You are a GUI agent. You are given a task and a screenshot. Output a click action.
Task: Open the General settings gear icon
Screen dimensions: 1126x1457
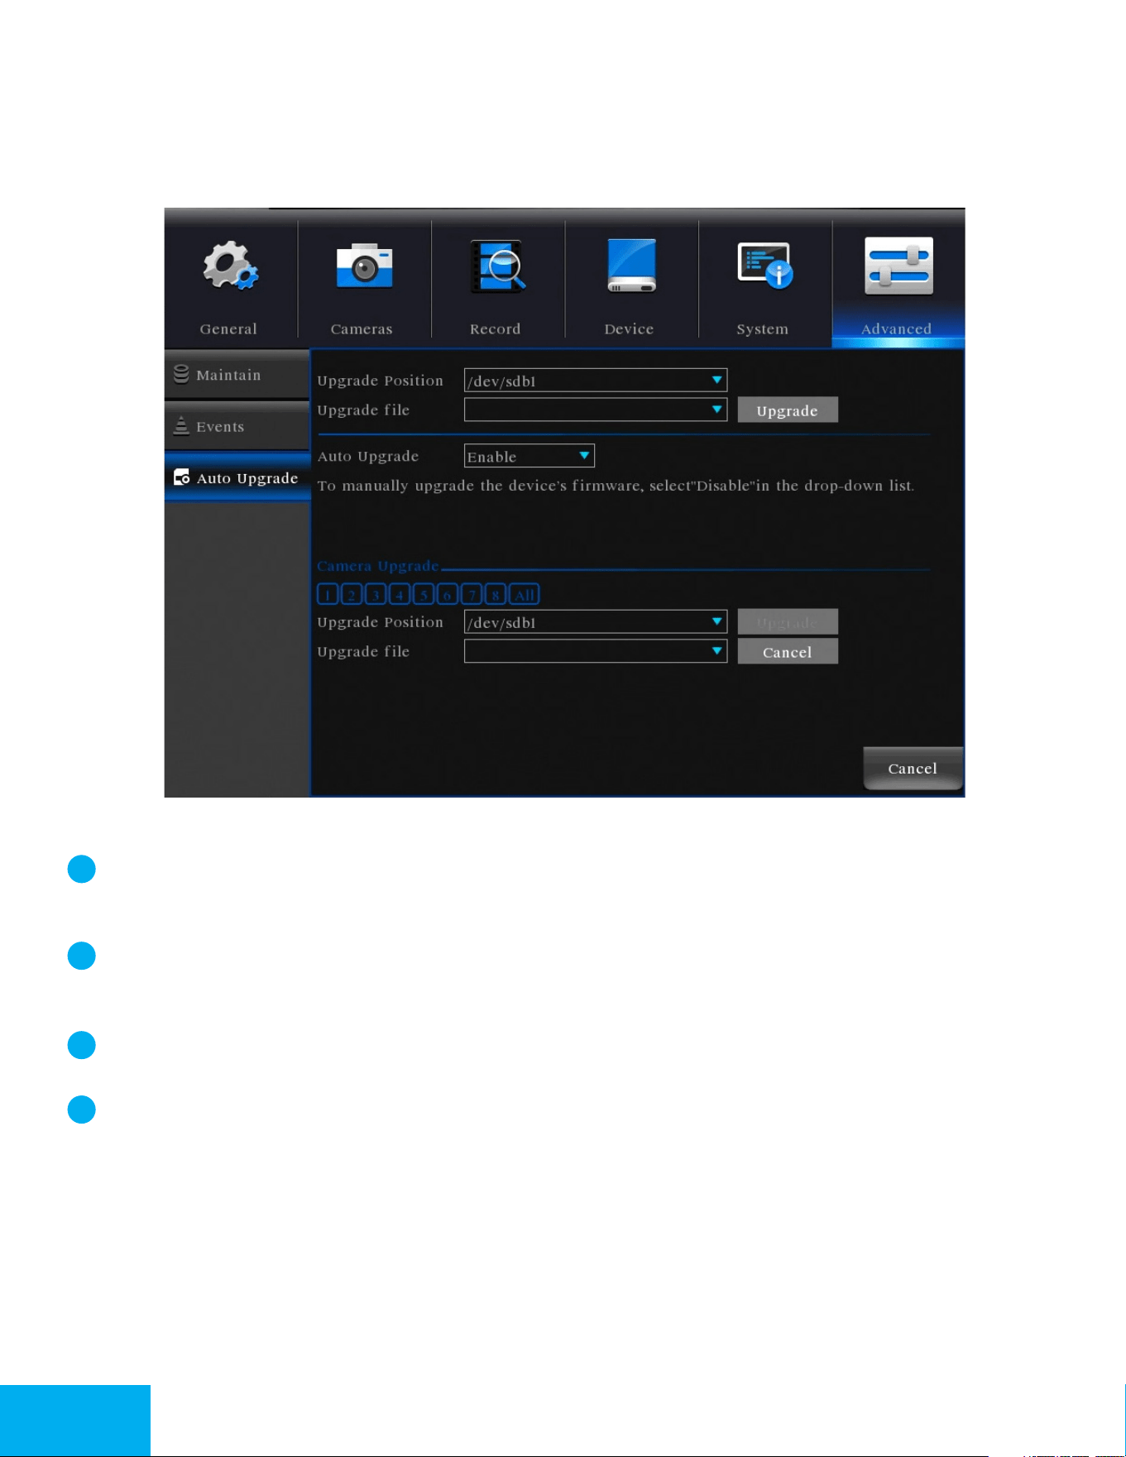(x=230, y=266)
